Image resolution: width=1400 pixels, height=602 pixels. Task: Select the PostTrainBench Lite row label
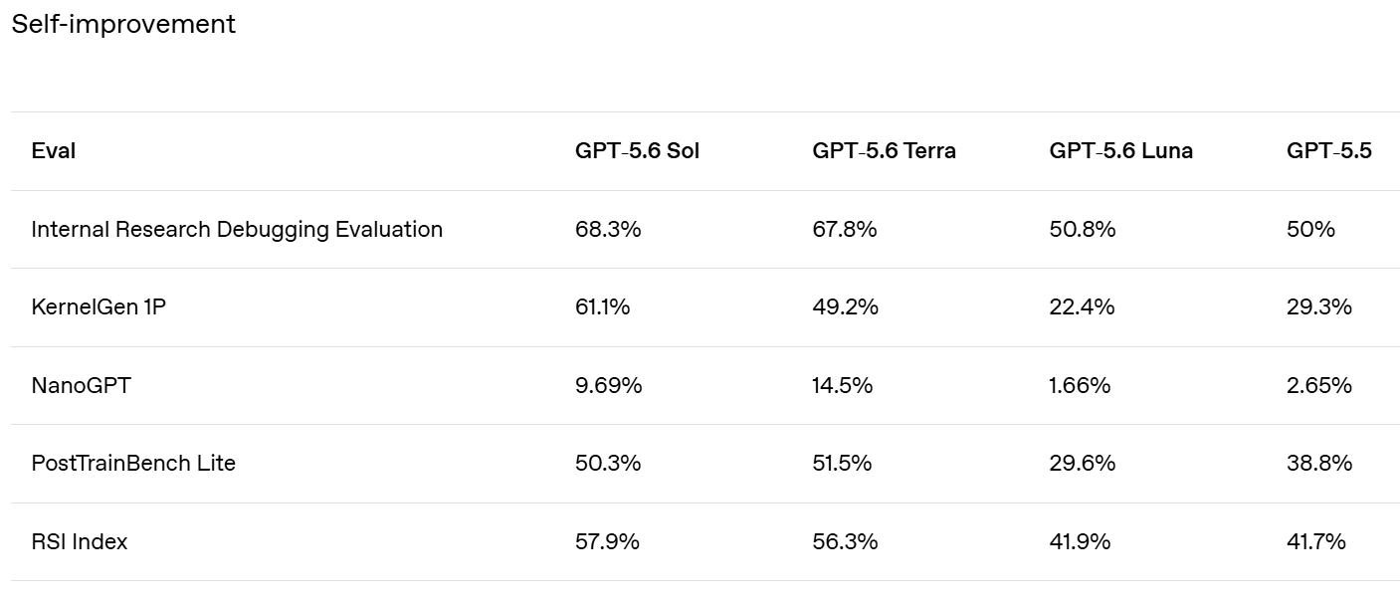(133, 463)
